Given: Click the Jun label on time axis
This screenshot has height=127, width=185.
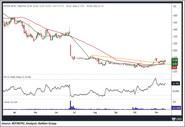Looking at the screenshot, I should point(56,112).
